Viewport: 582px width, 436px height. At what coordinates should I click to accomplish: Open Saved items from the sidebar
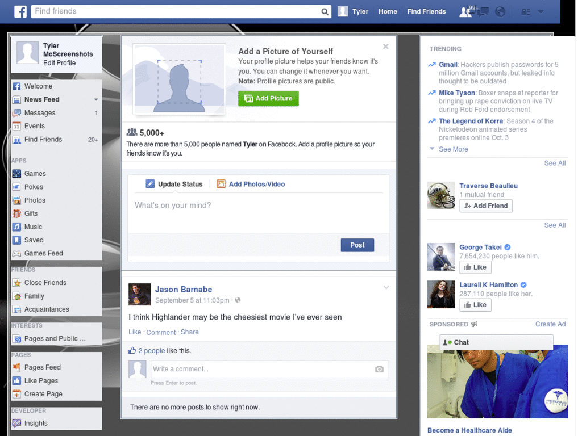[x=34, y=240]
